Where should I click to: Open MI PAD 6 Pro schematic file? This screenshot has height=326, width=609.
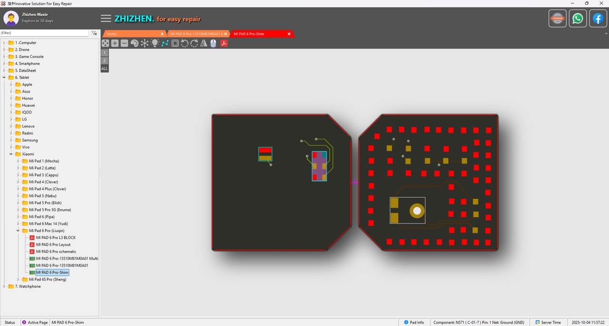coord(56,251)
